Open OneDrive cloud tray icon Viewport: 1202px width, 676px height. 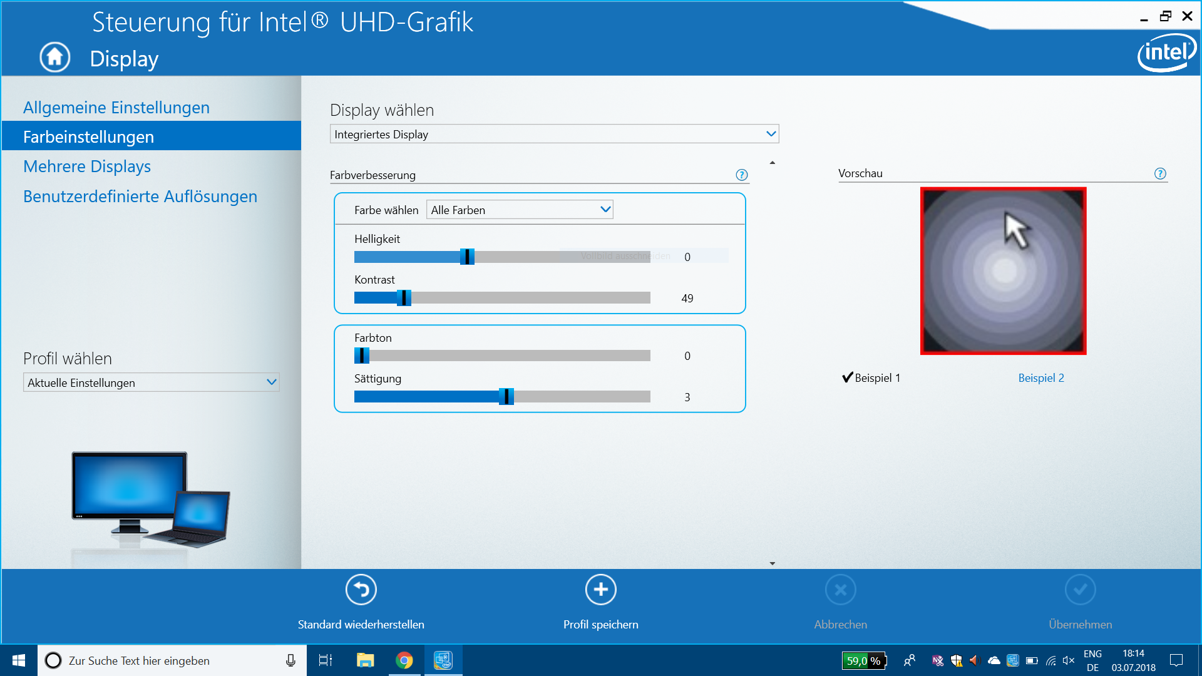[x=994, y=660]
